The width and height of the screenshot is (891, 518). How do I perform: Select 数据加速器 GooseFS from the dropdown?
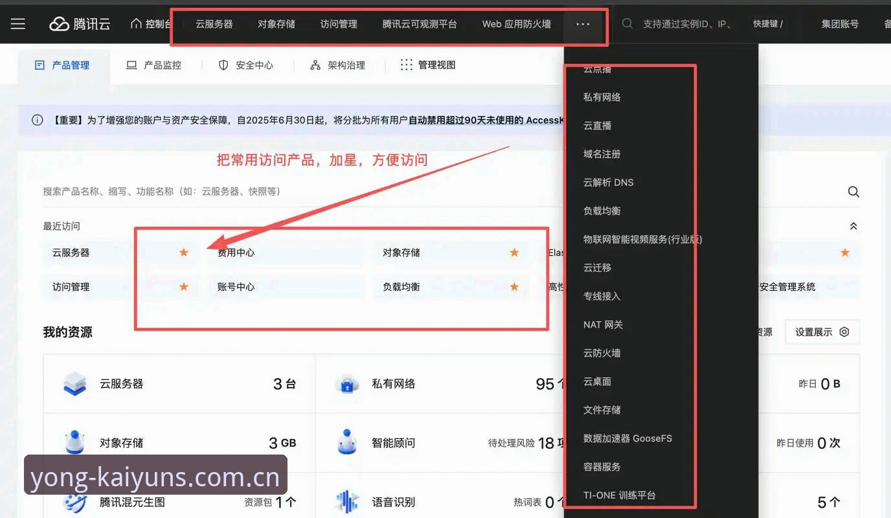628,438
